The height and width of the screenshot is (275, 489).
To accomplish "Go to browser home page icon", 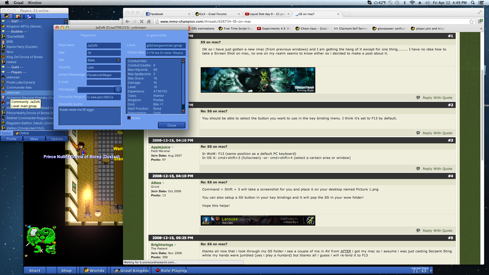I will coord(149,22).
